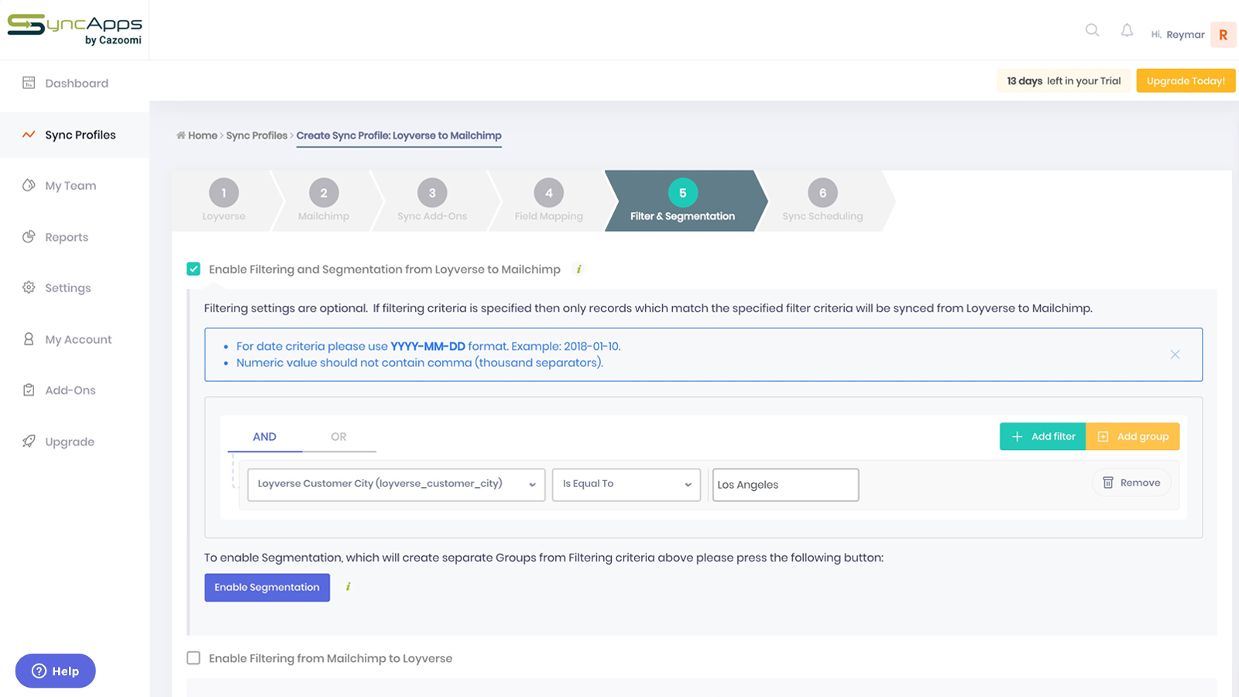Click the Settings gear icon in sidebar
This screenshot has width=1239, height=697.
(x=29, y=287)
